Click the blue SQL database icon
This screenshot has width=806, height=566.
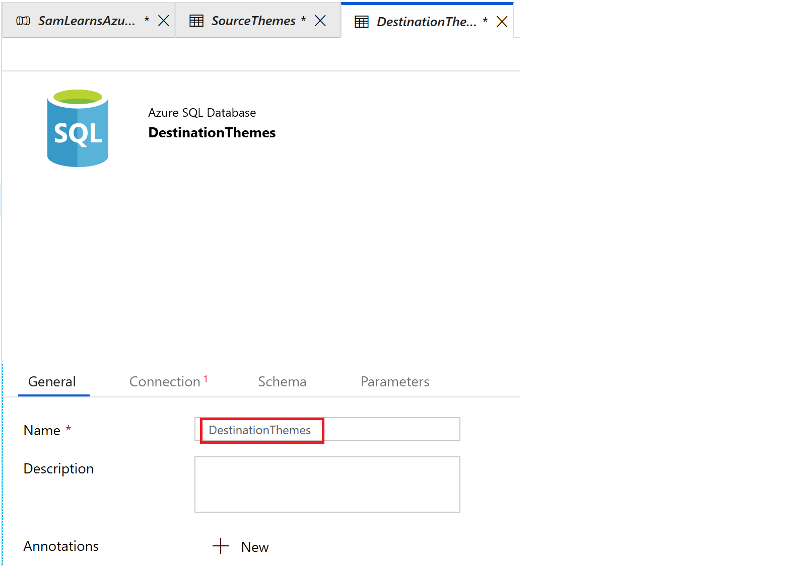point(78,129)
